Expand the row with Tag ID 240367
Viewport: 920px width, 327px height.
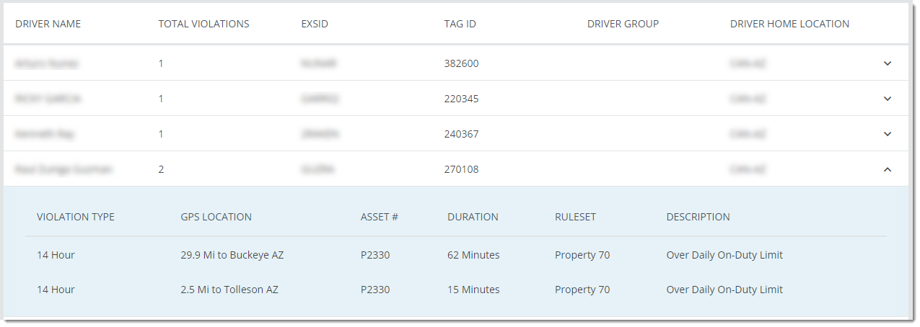888,134
